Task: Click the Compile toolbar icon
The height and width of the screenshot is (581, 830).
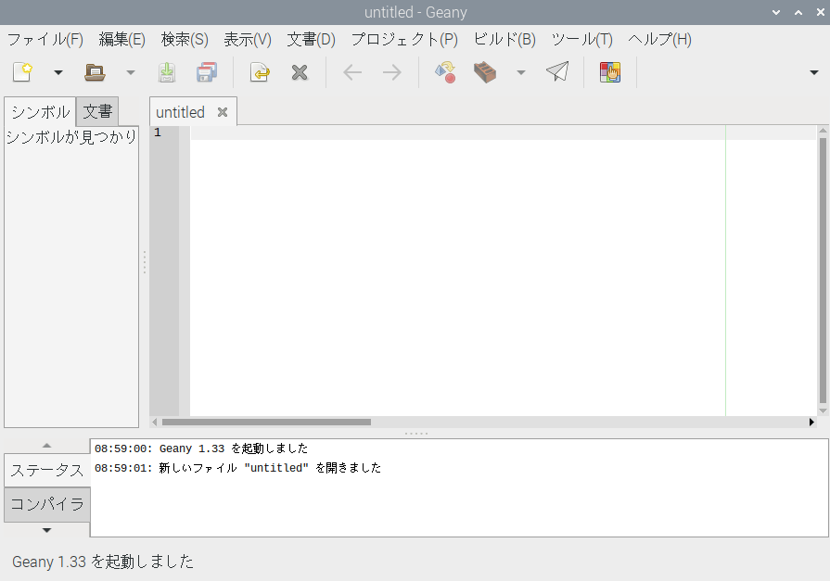Action: point(445,72)
